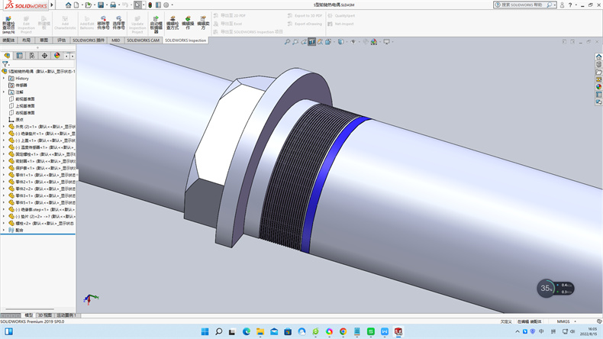The height and width of the screenshot is (339, 603).
Task: Click the filter funnel icon above the feature tree
Action: (5, 64)
